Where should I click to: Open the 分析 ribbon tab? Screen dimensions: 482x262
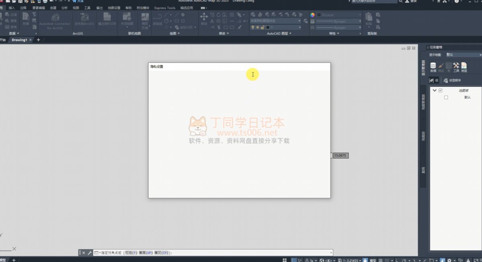[64, 8]
